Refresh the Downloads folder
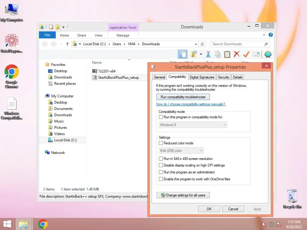 pos(202,44)
